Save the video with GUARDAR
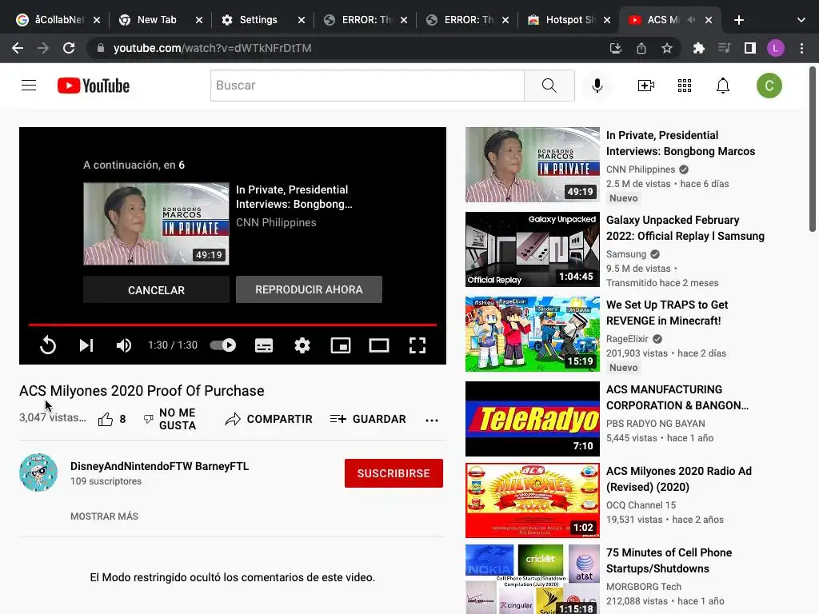The image size is (819, 614). (x=368, y=419)
